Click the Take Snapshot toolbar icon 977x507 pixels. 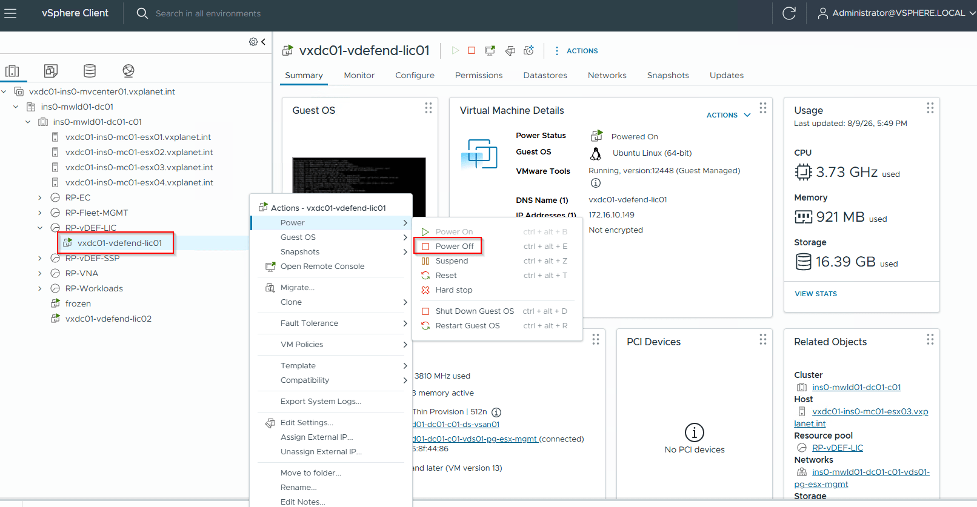(x=529, y=50)
